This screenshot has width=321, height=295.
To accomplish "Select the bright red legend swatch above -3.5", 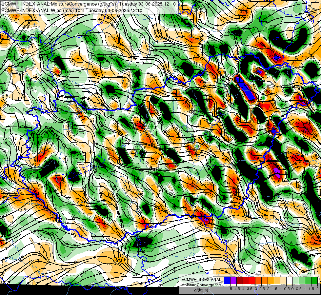I will (252, 280).
